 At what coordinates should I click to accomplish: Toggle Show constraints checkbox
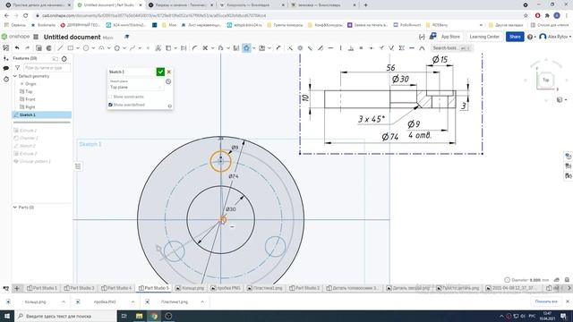(x=110, y=97)
